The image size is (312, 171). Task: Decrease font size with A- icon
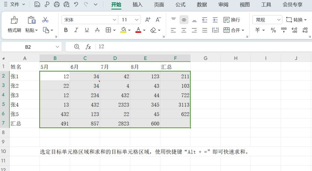[x=158, y=20]
